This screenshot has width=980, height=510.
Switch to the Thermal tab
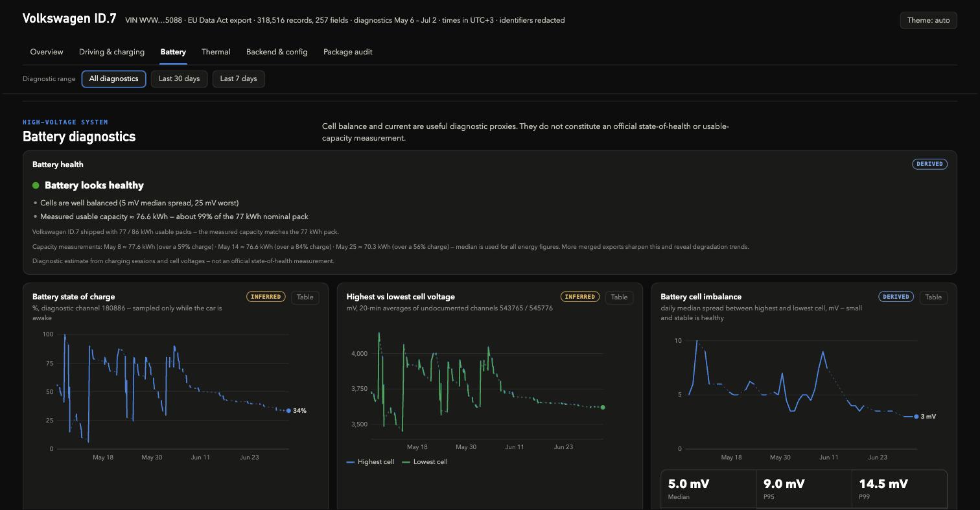[x=216, y=52]
